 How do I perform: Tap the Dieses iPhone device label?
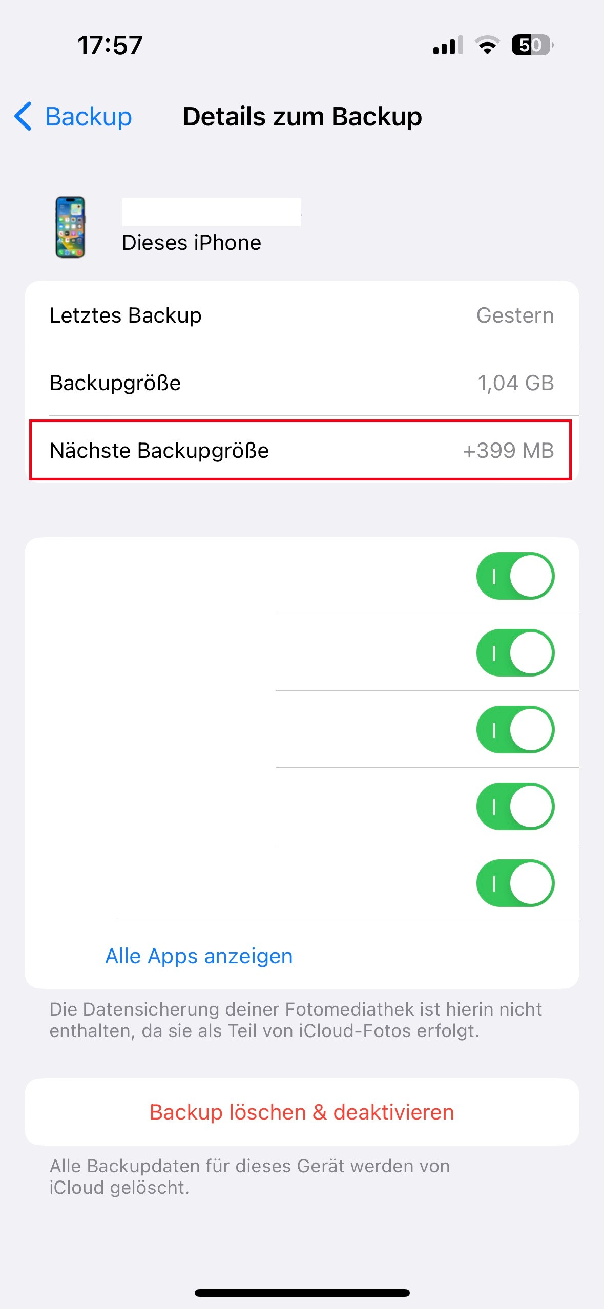click(x=192, y=243)
